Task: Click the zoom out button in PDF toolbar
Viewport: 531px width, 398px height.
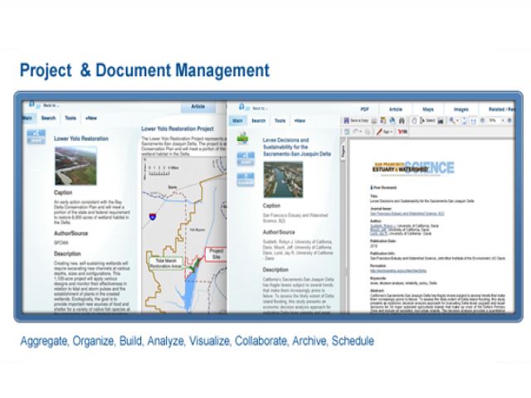Action: click(x=483, y=120)
